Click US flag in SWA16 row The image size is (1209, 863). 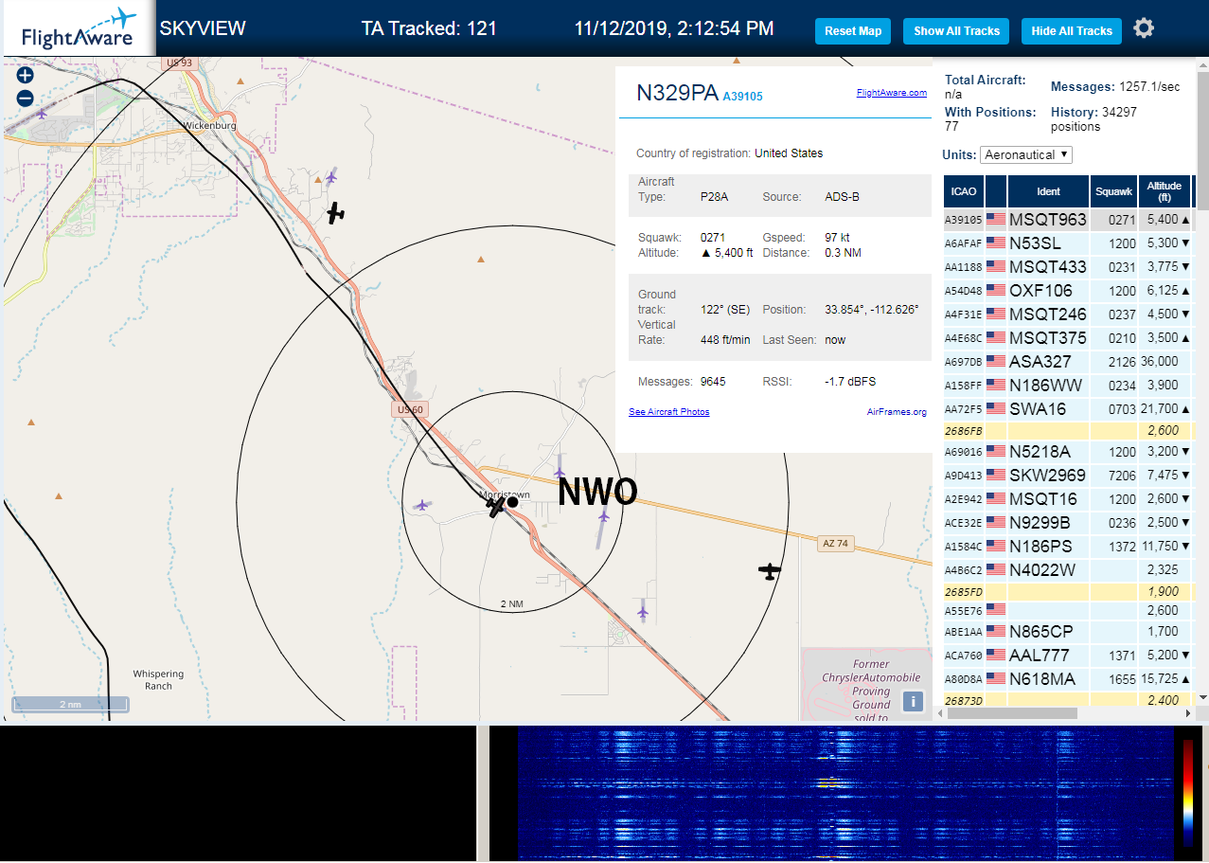(x=996, y=409)
